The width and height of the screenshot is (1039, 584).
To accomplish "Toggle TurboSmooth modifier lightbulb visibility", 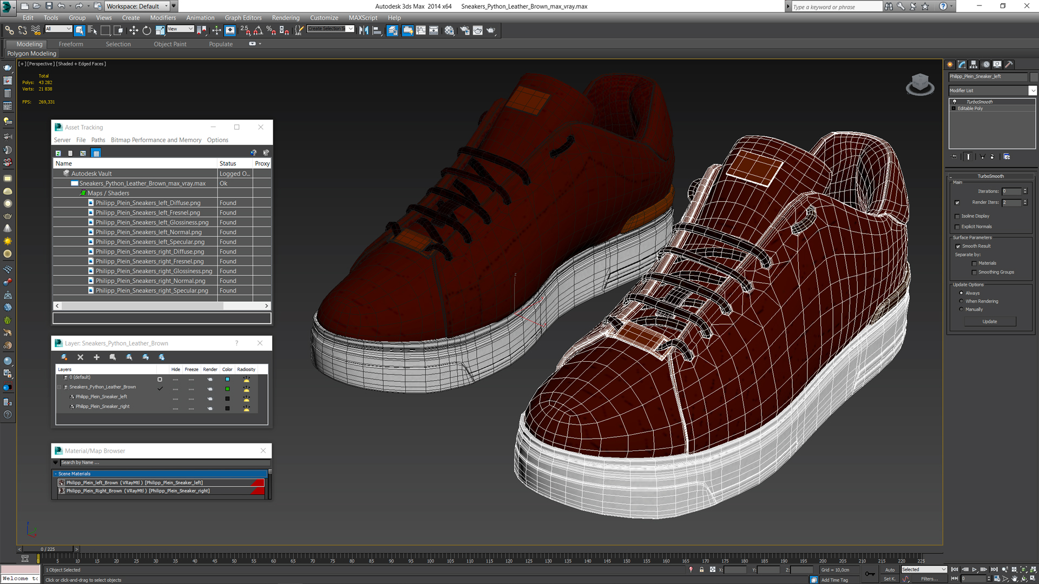I will 955,102.
